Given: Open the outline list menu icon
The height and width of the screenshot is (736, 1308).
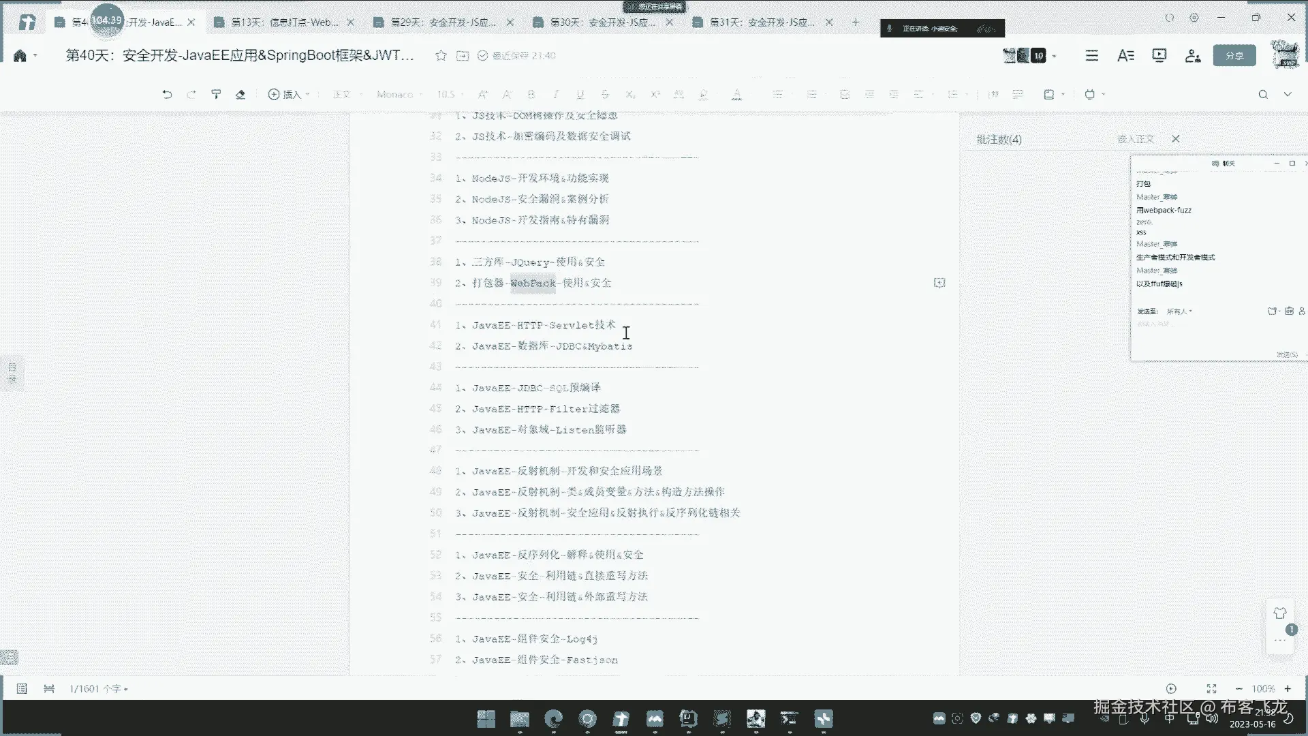Looking at the screenshot, I should (x=1091, y=56).
